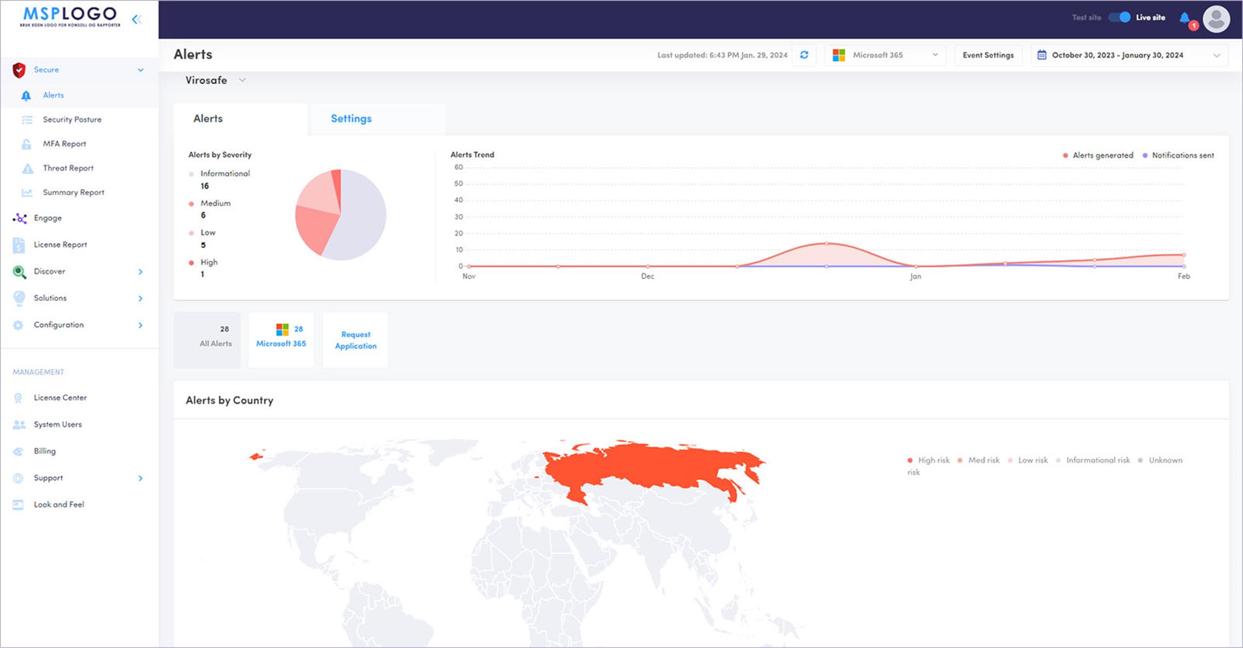Click the Secure shield icon
The width and height of the screenshot is (1243, 648).
click(x=19, y=70)
